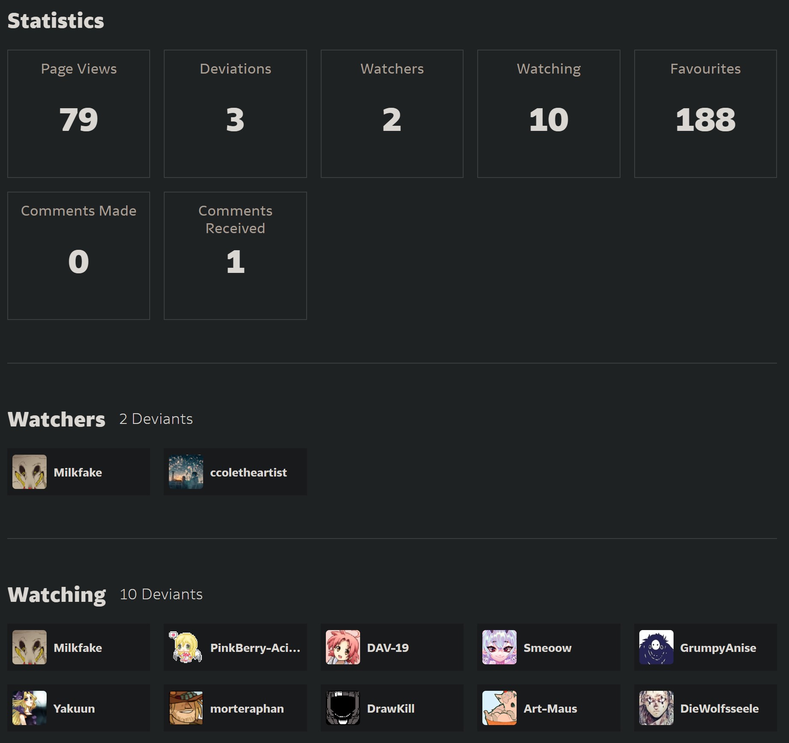Screen dimensions: 789x743
Task: Click Milkfake name in Watching list
Action: point(78,648)
